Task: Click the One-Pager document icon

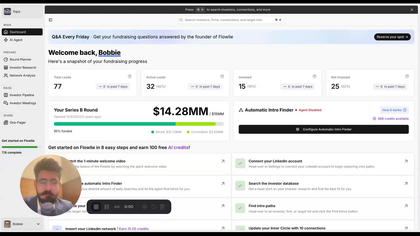Action: [6, 122]
